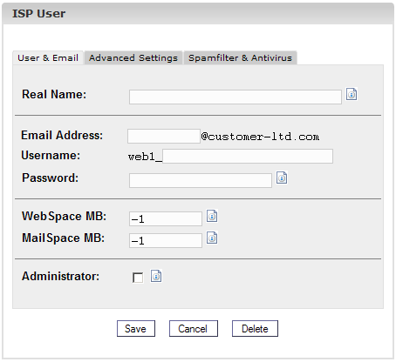The width and height of the screenshot is (396, 362).
Task: Click the ISP User panel header
Action: pos(198,14)
